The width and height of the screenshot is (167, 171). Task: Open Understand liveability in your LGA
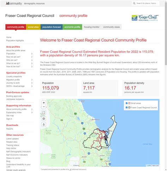pyautogui.click(x=18, y=166)
